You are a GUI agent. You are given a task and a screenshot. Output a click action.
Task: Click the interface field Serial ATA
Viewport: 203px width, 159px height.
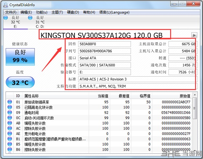(105, 58)
